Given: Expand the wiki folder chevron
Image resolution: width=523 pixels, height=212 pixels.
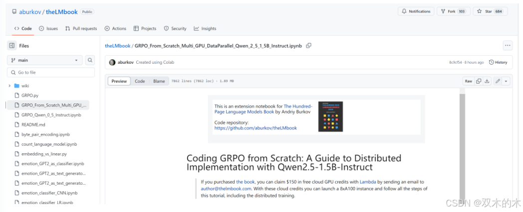Looking at the screenshot, I should pos(9,86).
